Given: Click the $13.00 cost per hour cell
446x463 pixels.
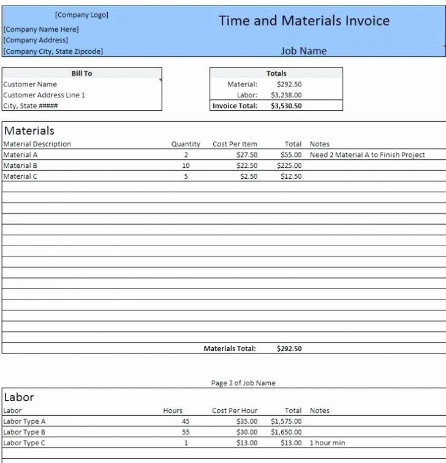Looking at the screenshot, I should click(247, 443).
